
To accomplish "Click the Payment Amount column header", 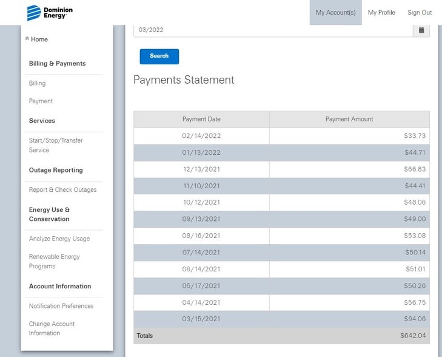I will tap(349, 119).
